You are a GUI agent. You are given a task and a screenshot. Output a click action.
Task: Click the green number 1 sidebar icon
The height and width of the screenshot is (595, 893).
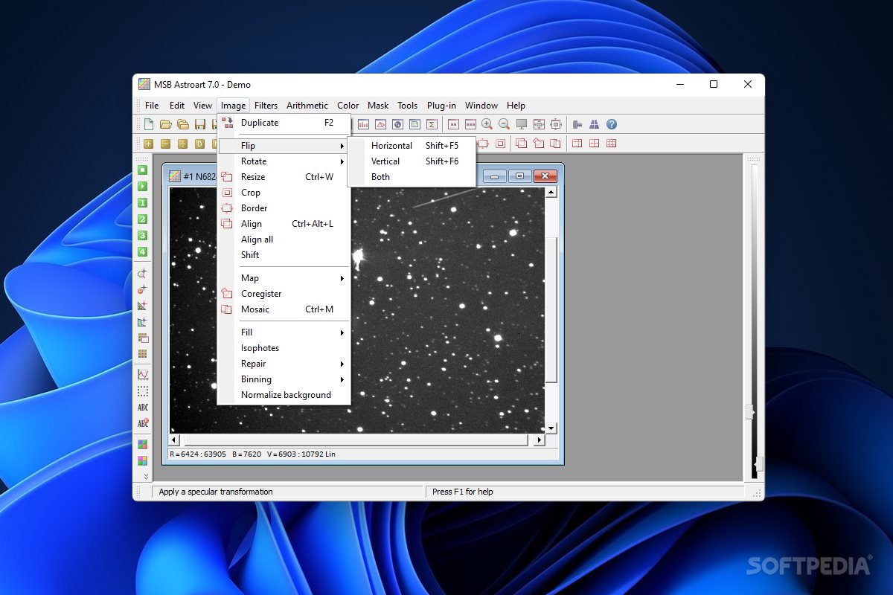(x=142, y=202)
